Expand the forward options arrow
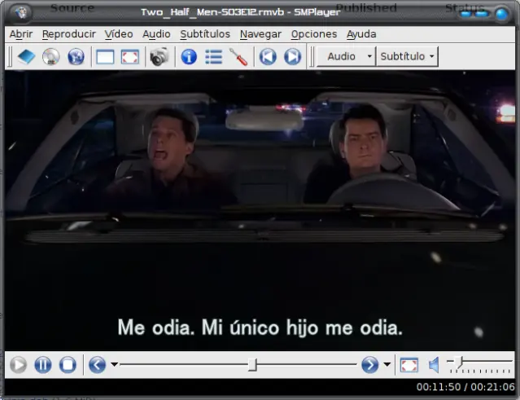 387,365
